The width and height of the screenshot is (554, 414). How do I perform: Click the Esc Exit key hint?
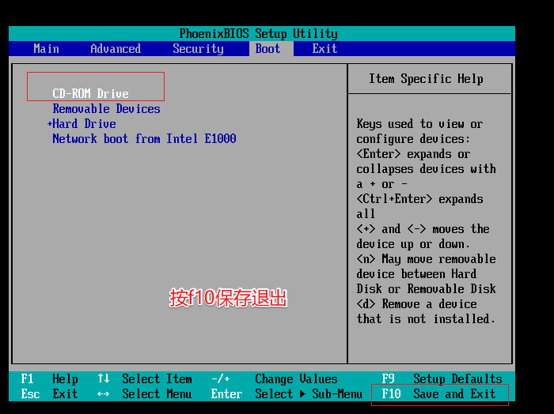pyautogui.click(x=49, y=394)
